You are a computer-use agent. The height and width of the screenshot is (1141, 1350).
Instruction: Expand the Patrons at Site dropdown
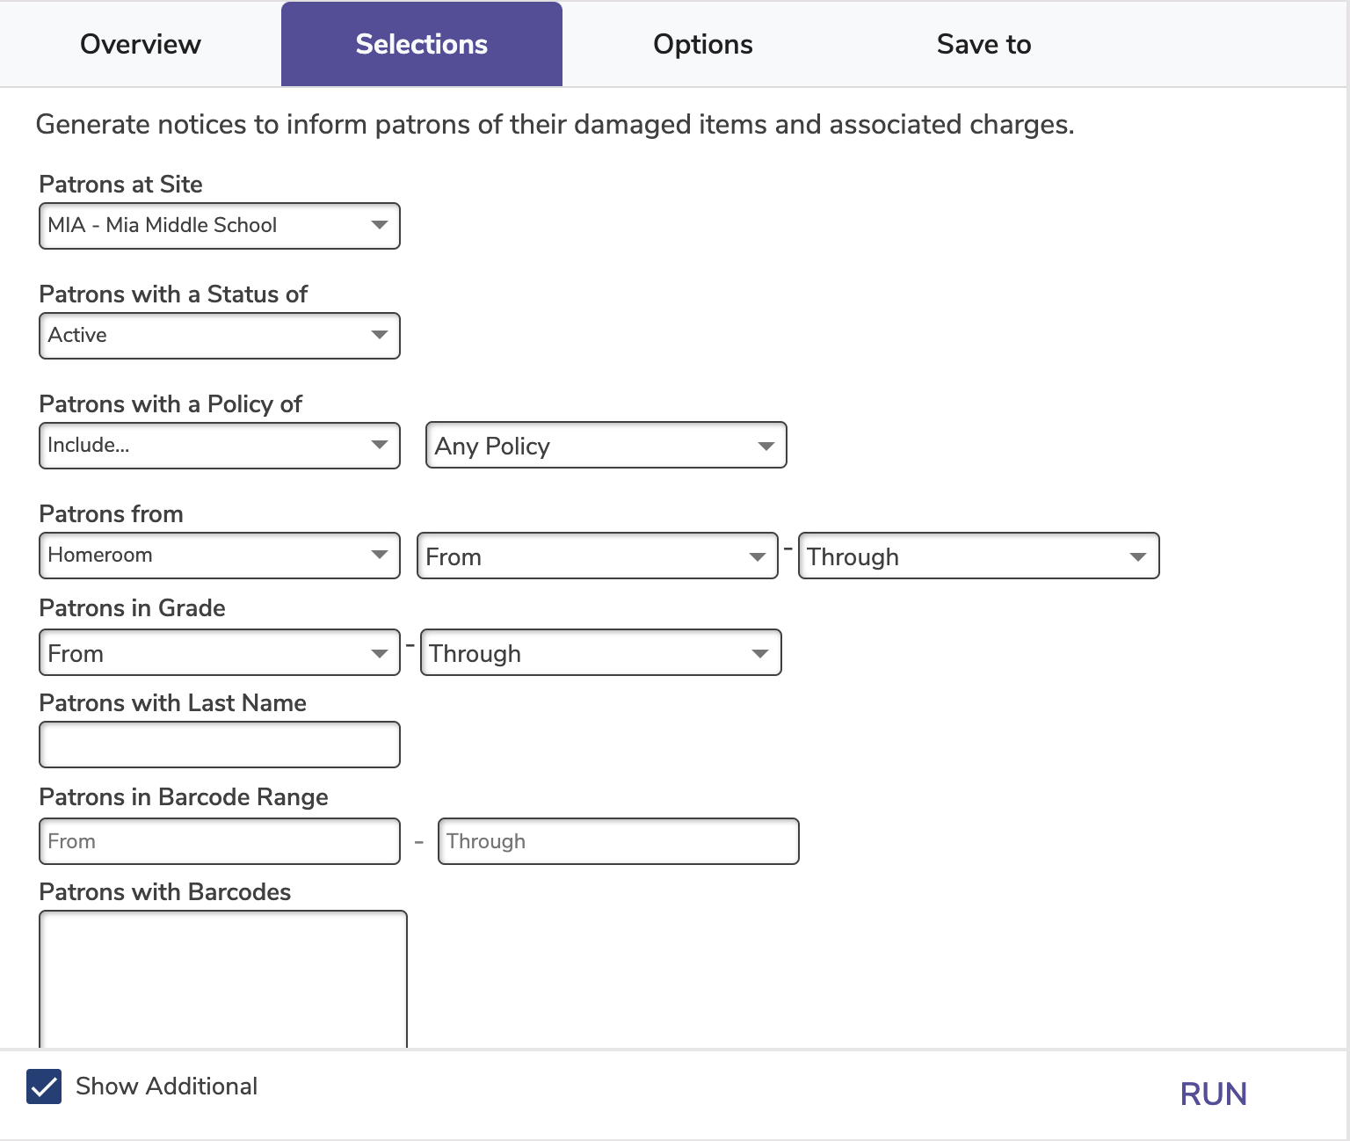[220, 226]
